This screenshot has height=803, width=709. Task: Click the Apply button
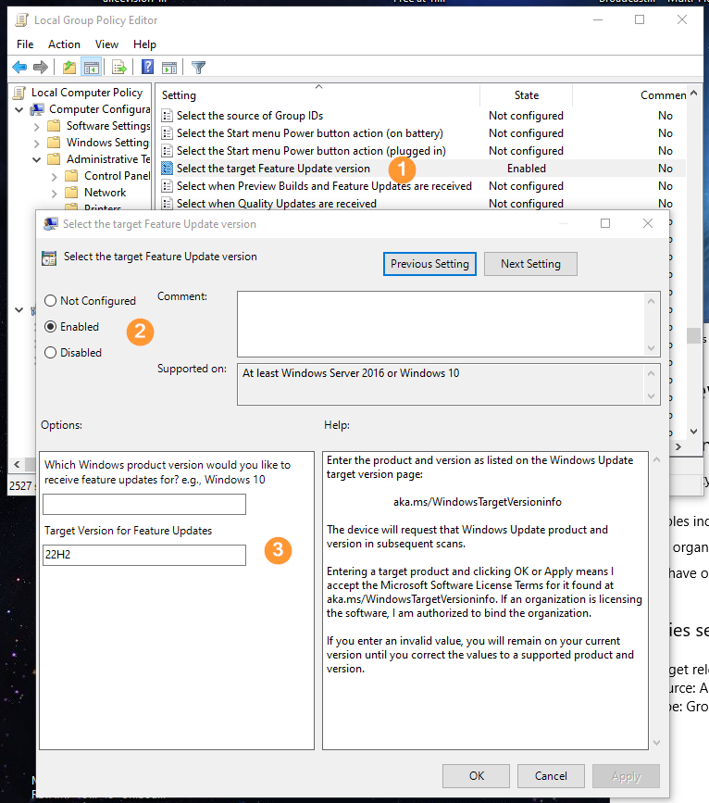(626, 776)
